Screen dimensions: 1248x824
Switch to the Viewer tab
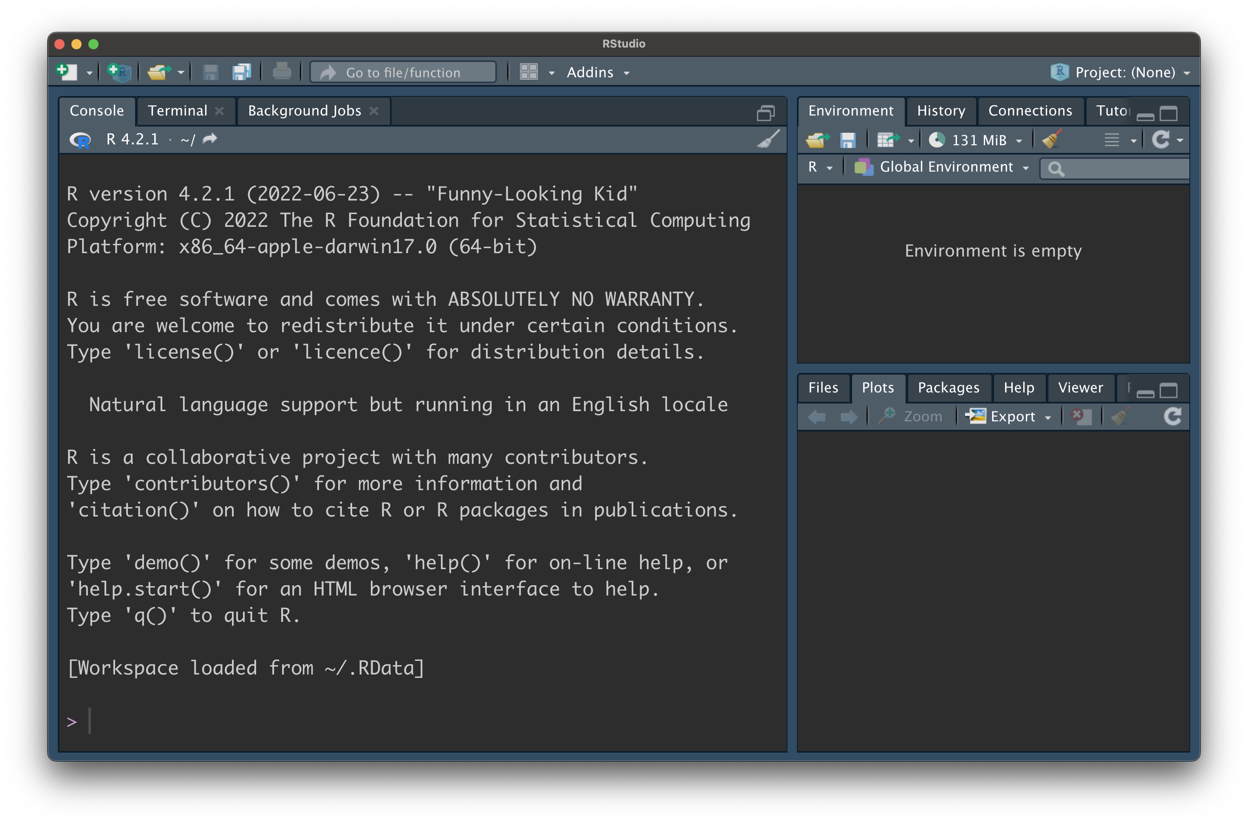coord(1080,388)
